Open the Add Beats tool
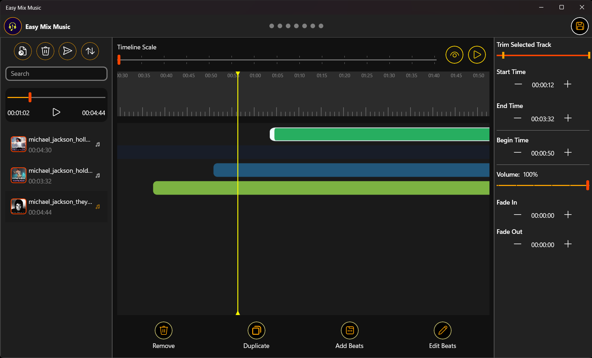 tap(349, 330)
